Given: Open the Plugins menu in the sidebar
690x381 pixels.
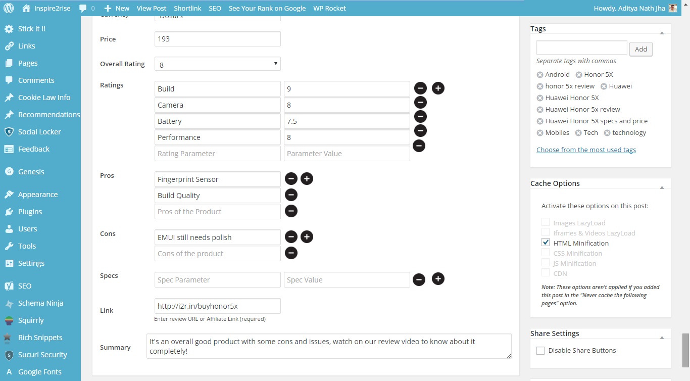Looking at the screenshot, I should (x=30, y=212).
